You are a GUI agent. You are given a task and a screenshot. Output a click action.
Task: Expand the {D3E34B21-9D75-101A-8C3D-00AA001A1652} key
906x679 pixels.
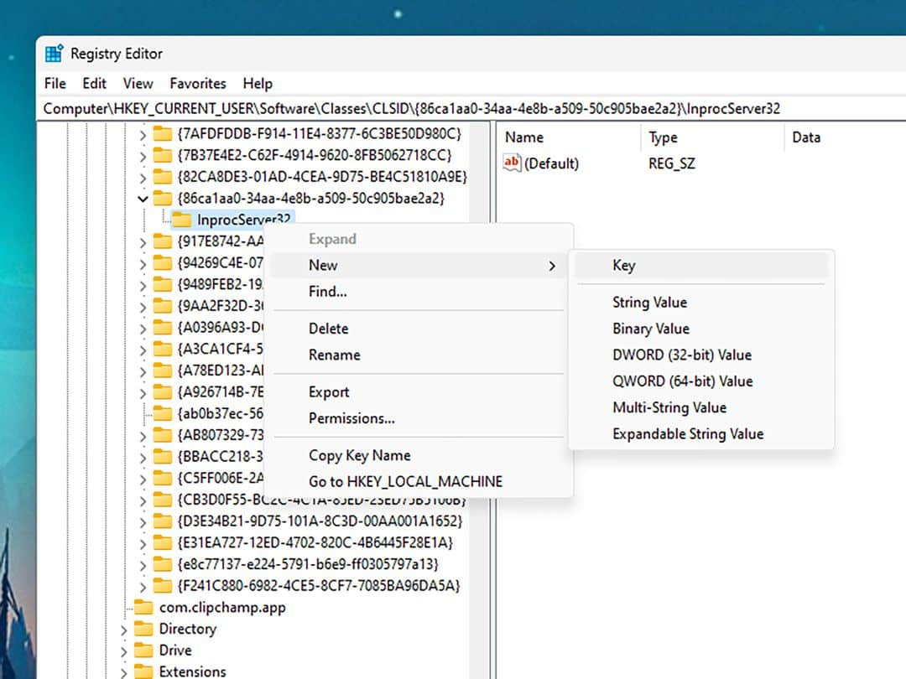143,522
